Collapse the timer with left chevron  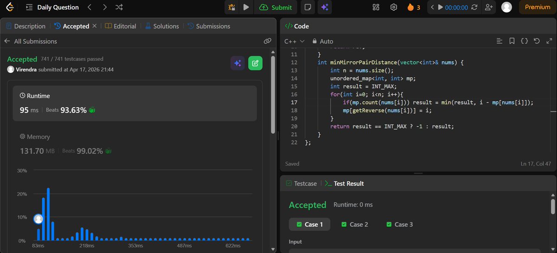pyautogui.click(x=433, y=7)
